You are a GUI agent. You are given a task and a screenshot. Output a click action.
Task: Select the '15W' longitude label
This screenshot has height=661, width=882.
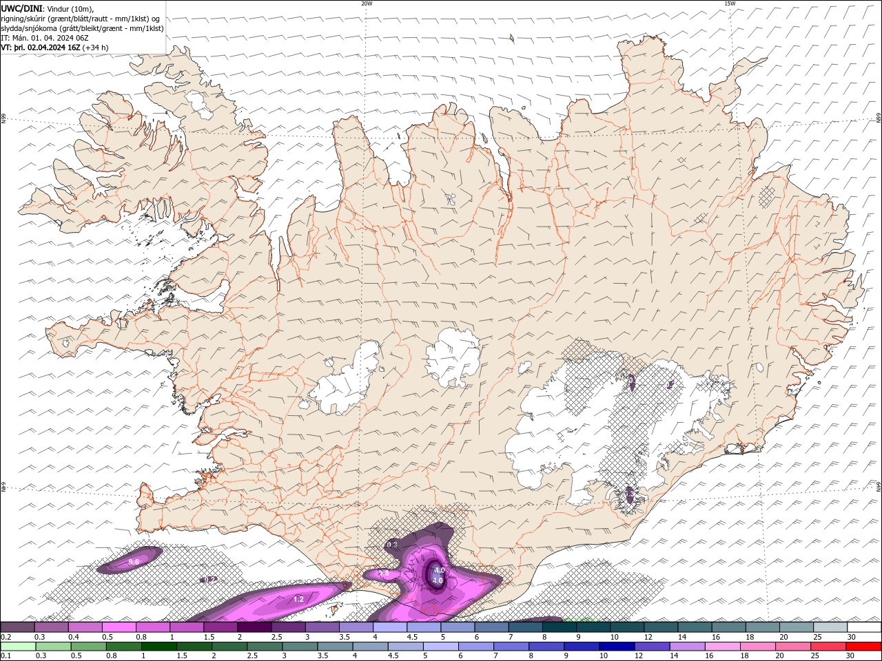point(730,3)
